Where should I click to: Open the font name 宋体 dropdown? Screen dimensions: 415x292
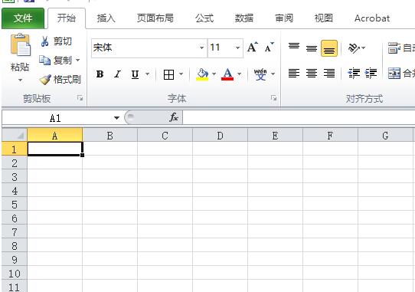[x=201, y=48]
